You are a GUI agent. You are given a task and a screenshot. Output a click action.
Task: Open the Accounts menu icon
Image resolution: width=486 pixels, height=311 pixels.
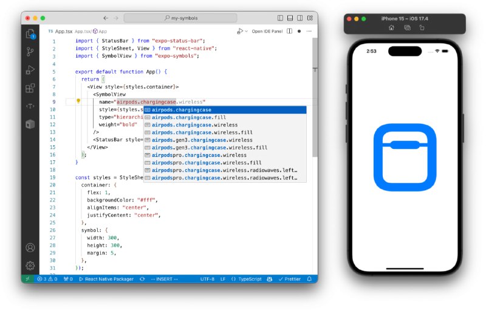tap(30, 247)
